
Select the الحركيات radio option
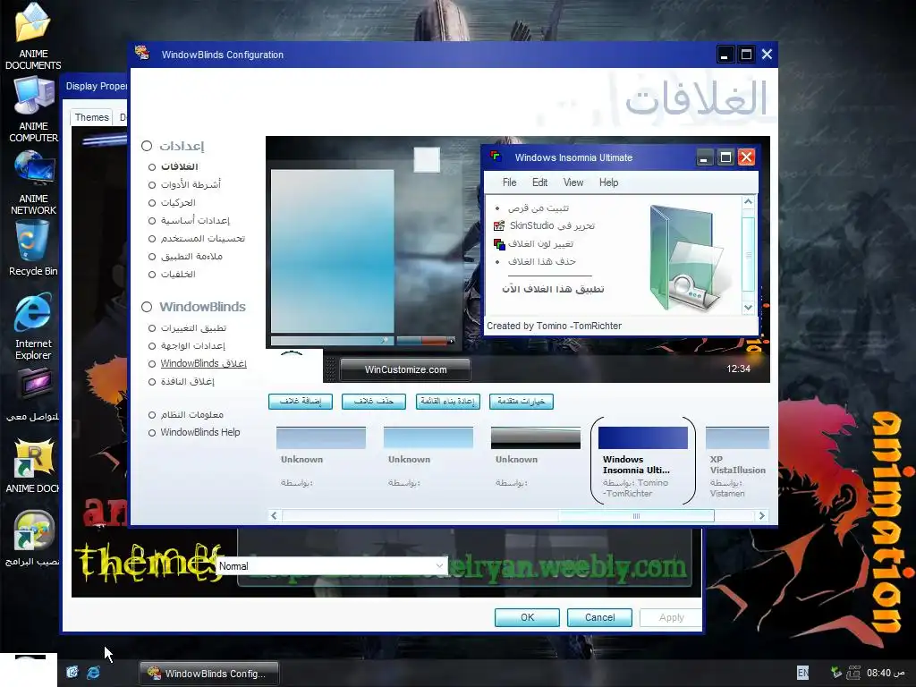(x=152, y=203)
